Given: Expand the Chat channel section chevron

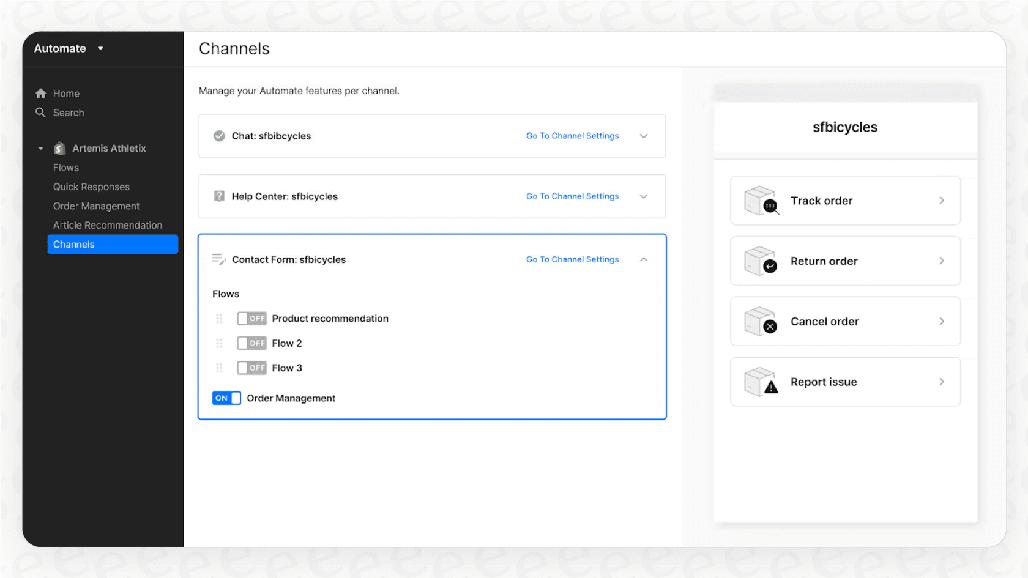Looking at the screenshot, I should coord(644,136).
